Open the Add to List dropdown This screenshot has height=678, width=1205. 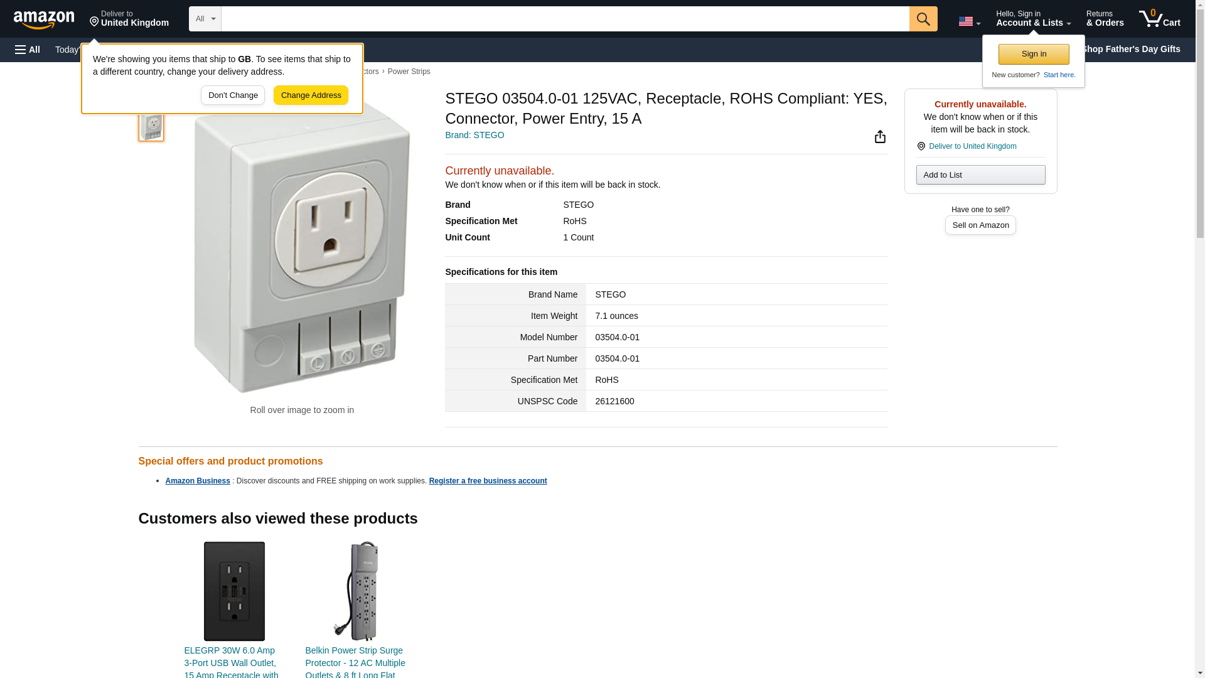tap(980, 175)
